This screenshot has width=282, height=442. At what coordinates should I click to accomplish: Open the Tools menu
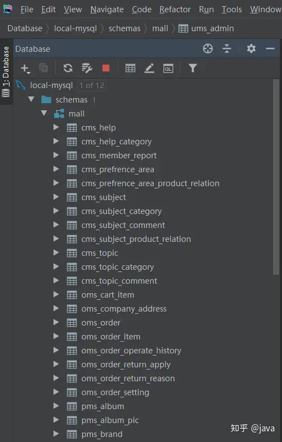click(x=232, y=9)
